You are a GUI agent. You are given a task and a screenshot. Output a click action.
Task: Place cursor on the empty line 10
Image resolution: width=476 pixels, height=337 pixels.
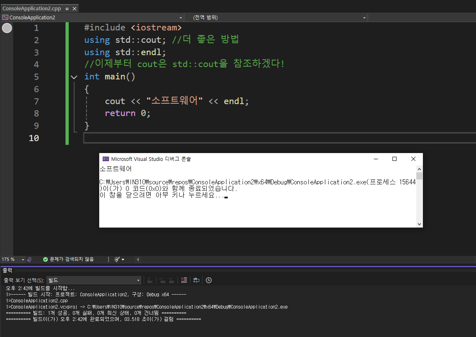(x=279, y=138)
